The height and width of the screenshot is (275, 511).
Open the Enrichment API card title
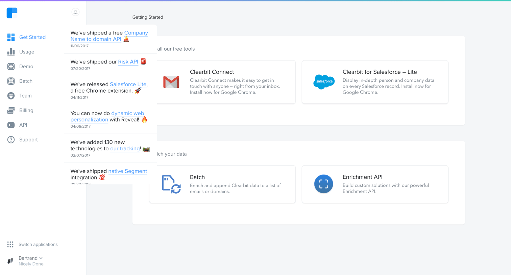coord(363,177)
